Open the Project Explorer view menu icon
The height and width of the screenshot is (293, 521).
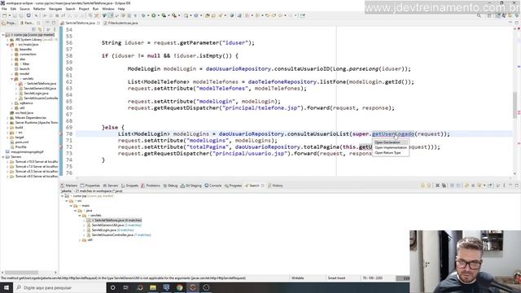(55, 29)
